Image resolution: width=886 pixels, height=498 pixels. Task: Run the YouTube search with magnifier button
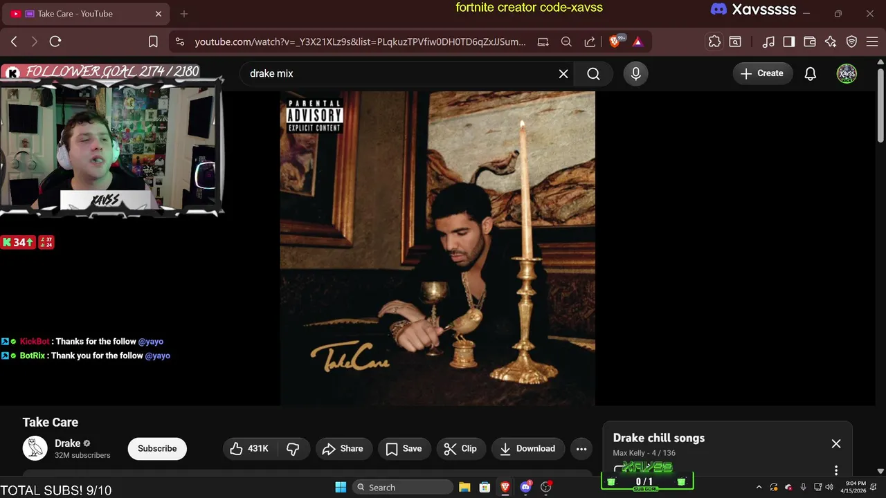(x=593, y=73)
